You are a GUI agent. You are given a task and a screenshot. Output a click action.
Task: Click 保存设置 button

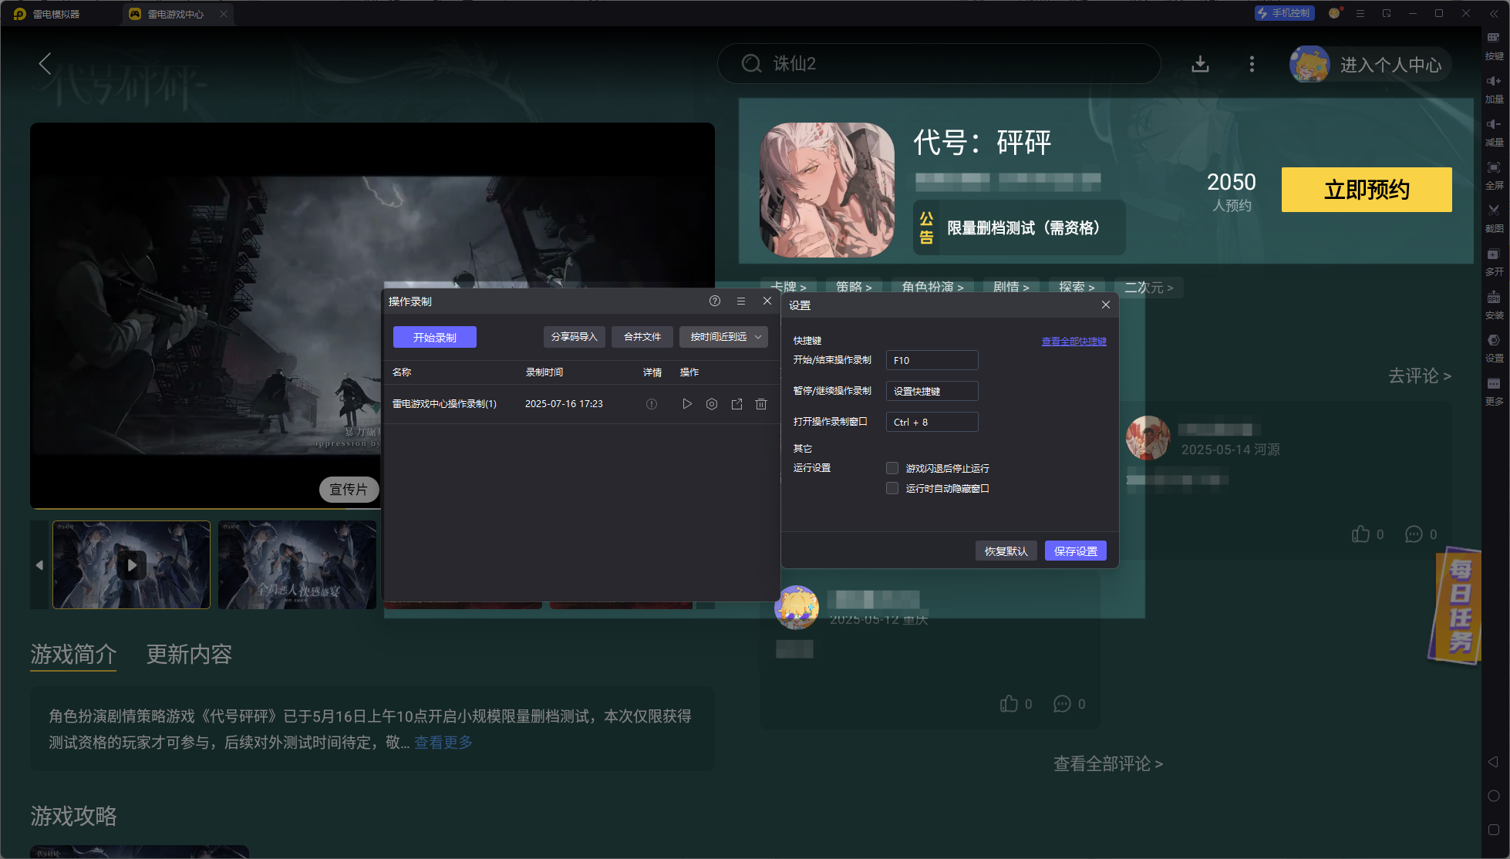coord(1076,551)
